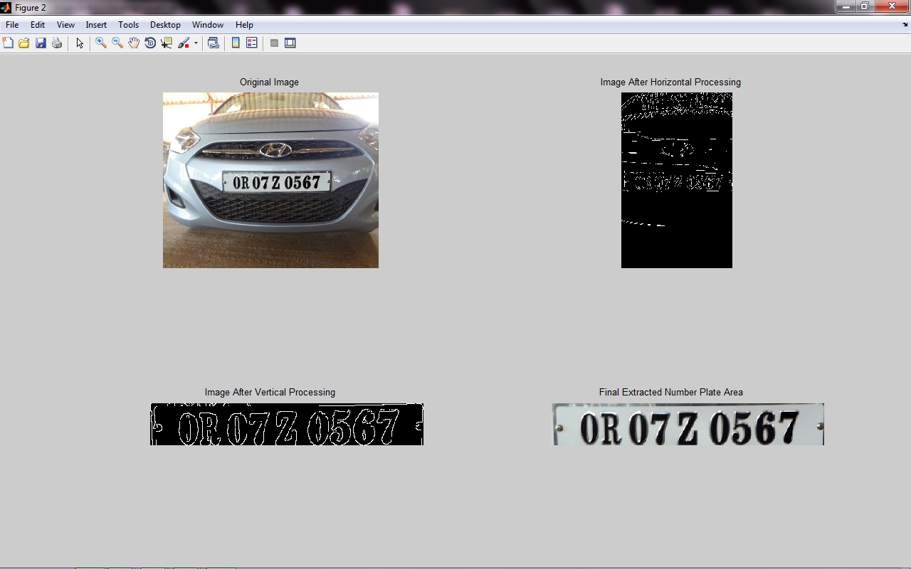Click the dock figure arrow at menu bar right
The image size is (911, 569).
[905, 25]
